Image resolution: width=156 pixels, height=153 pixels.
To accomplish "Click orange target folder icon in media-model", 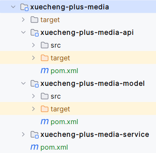I will coord(45,109).
